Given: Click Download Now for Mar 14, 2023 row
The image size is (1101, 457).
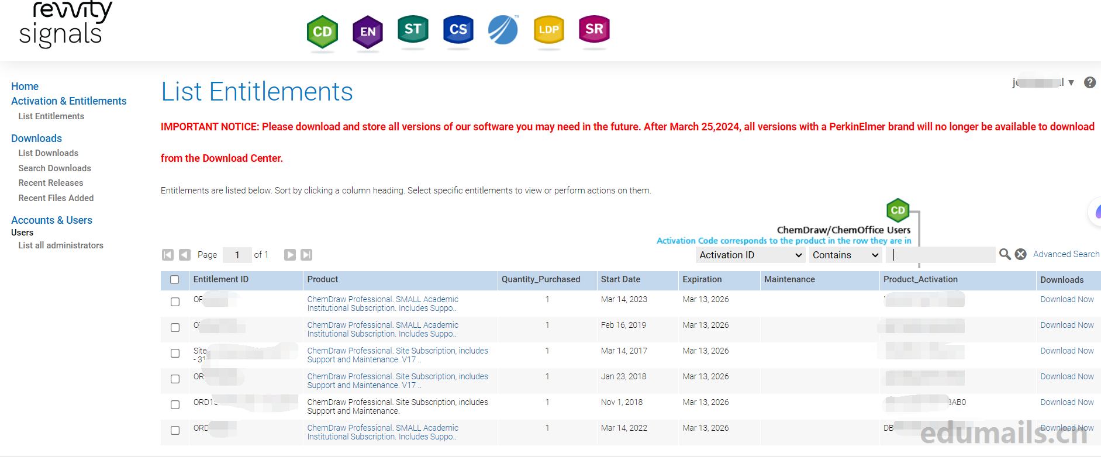Looking at the screenshot, I should click(1067, 299).
